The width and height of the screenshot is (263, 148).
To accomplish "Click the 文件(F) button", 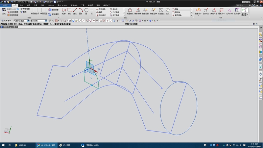I will [x=5, y=6].
